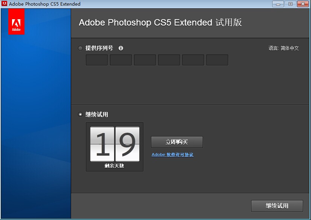Select the 继续试用 radio button

pos(80,114)
